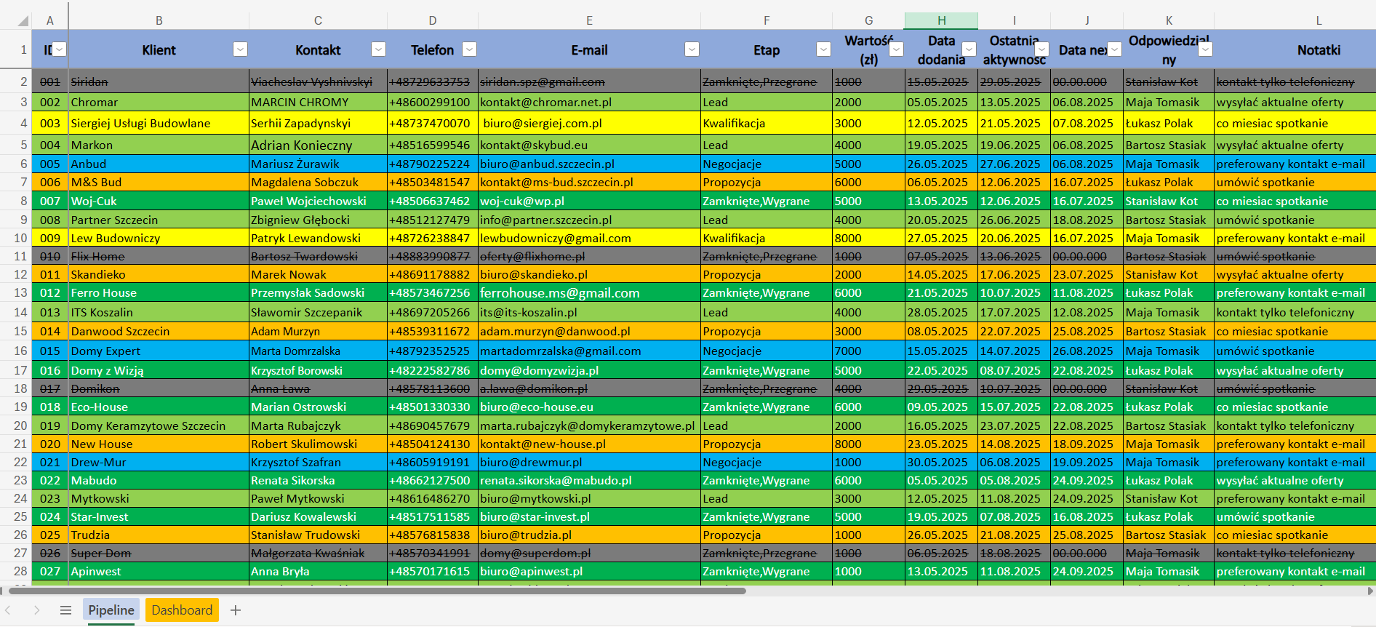Open the Telefon column filter dropdown

coord(470,49)
